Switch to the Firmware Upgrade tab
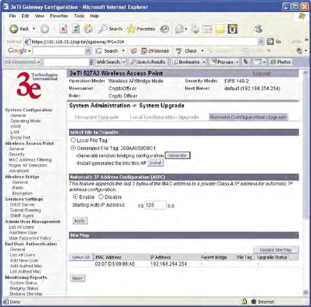The image size is (311, 307). pos(97,117)
